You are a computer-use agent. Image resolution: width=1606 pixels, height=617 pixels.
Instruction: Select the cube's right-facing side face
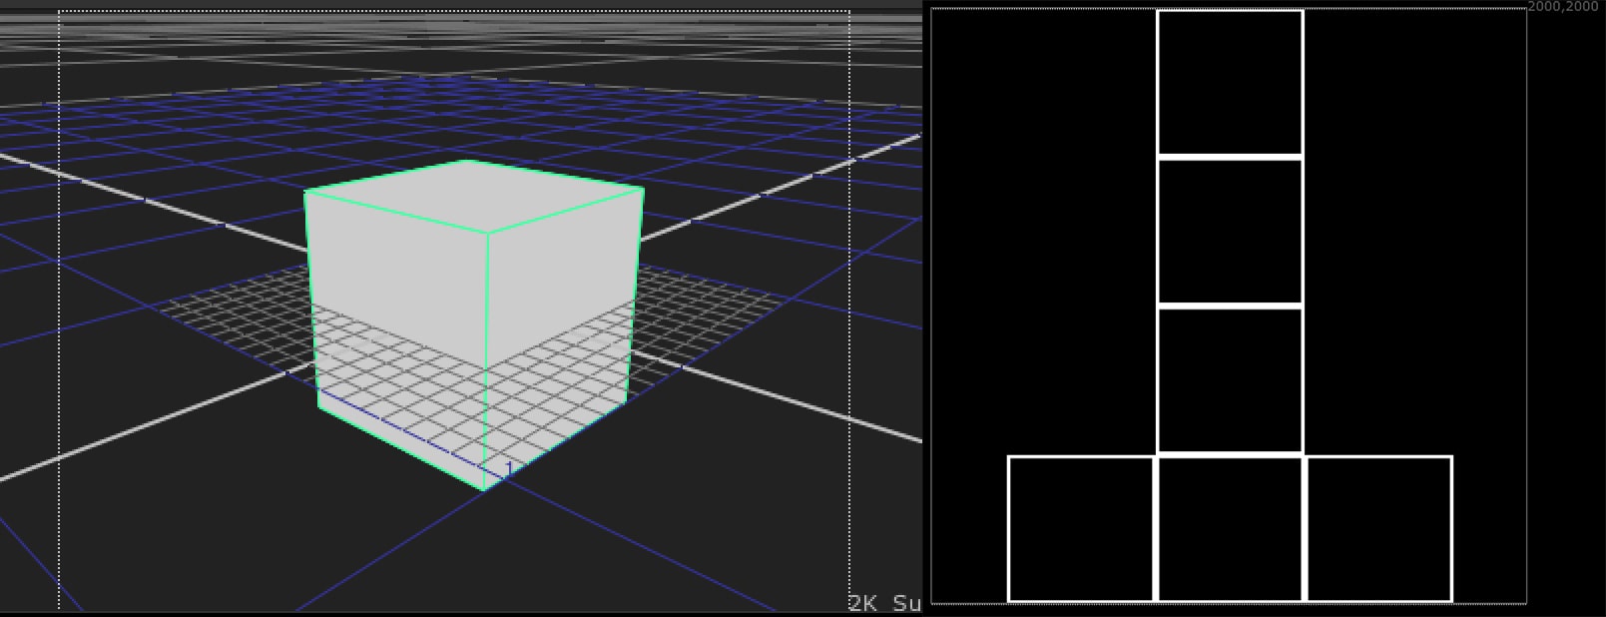coord(562,319)
